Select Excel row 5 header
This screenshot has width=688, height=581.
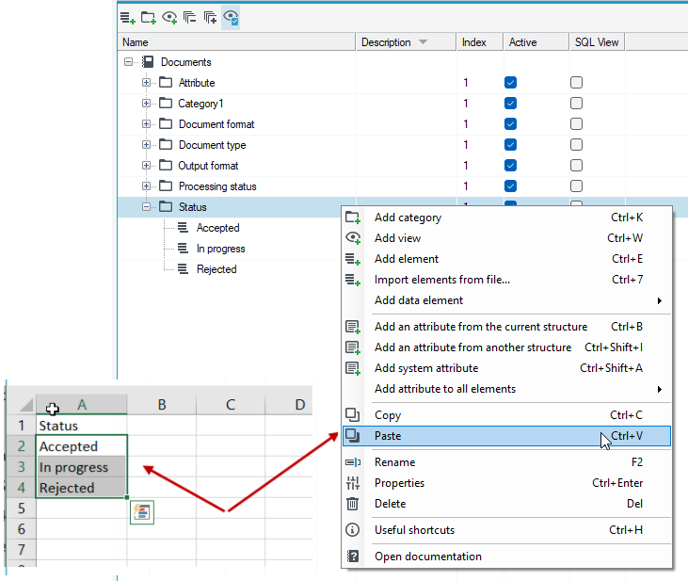coord(21,508)
